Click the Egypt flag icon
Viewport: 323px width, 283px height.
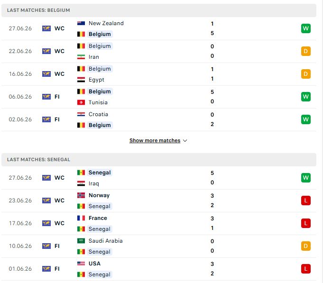[x=81, y=80]
